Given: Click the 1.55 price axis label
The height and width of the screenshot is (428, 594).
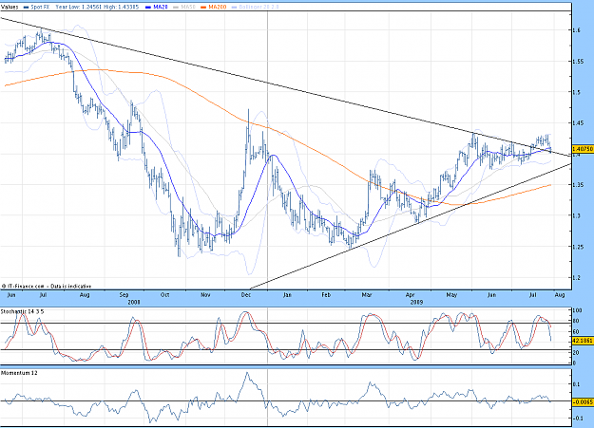Looking at the screenshot, I should (x=578, y=62).
